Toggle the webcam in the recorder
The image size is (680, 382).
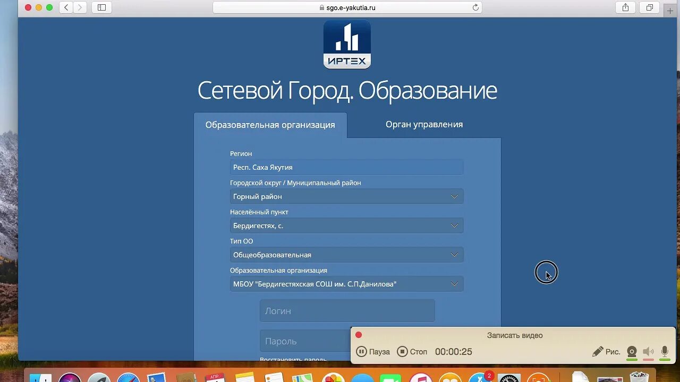(632, 352)
